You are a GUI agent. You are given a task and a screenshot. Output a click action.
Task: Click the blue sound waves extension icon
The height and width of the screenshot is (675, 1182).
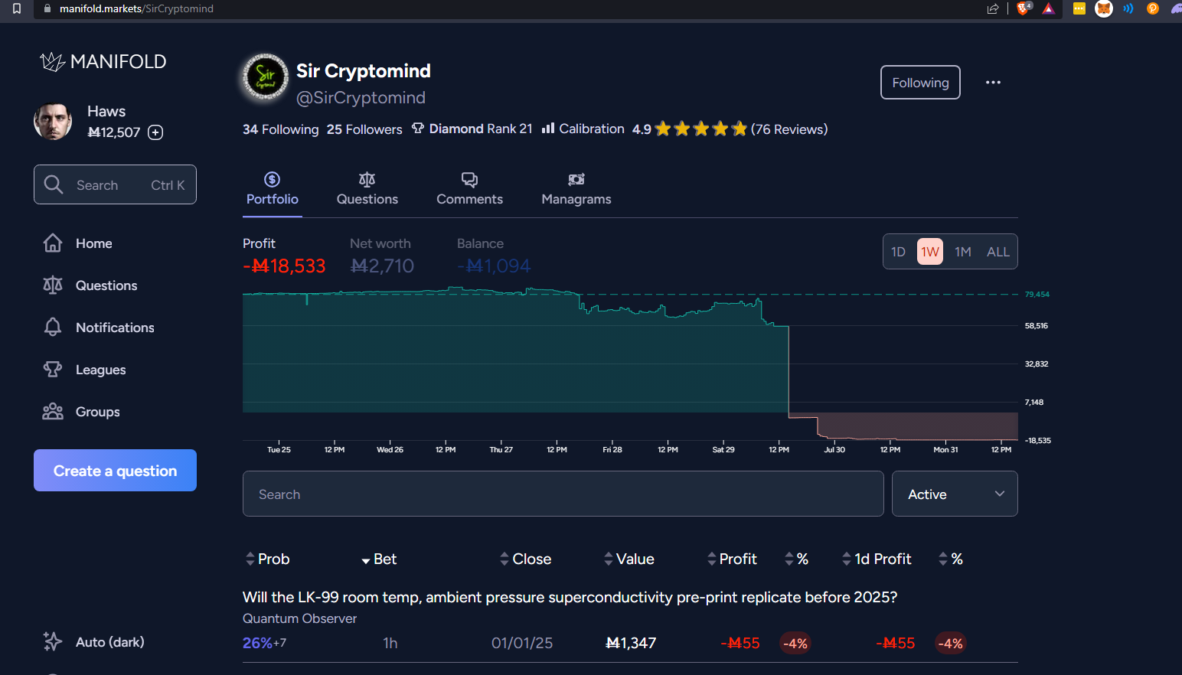click(1128, 8)
